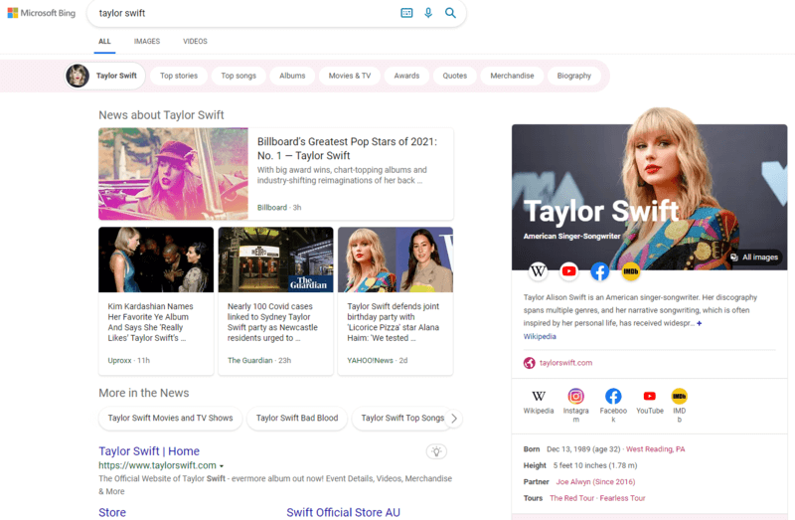Image resolution: width=795 pixels, height=520 pixels.
Task: Click the lightbulb icon beside Taylor Swift Home
Action: point(435,451)
